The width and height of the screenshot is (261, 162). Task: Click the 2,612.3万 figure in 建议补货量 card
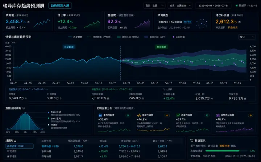click(226, 21)
